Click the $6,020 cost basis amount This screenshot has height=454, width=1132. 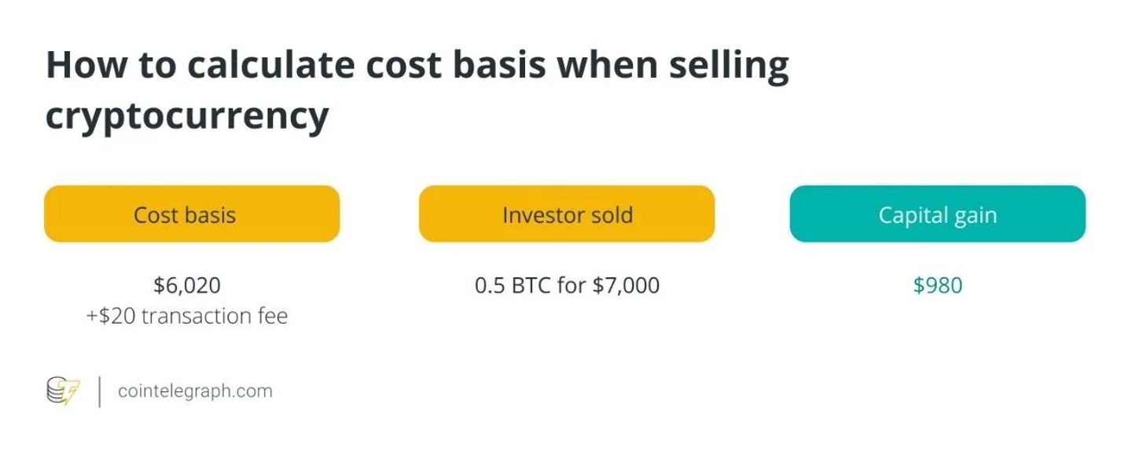pos(187,284)
